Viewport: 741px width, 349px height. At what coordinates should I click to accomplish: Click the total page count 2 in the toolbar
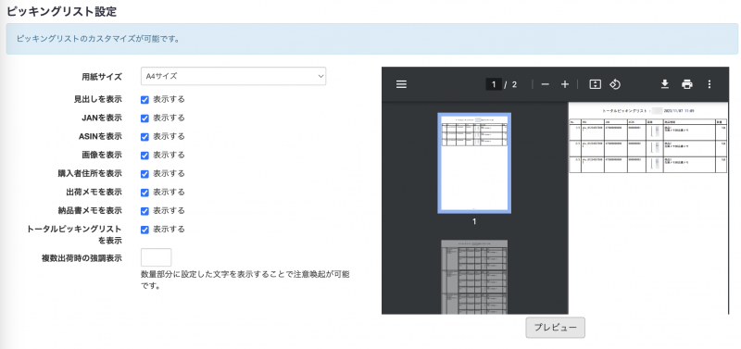point(515,84)
